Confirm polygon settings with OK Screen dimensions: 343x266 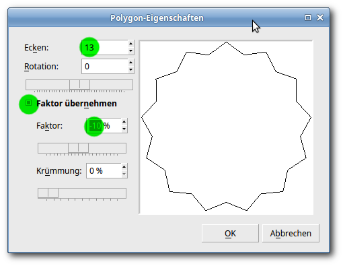click(x=230, y=233)
